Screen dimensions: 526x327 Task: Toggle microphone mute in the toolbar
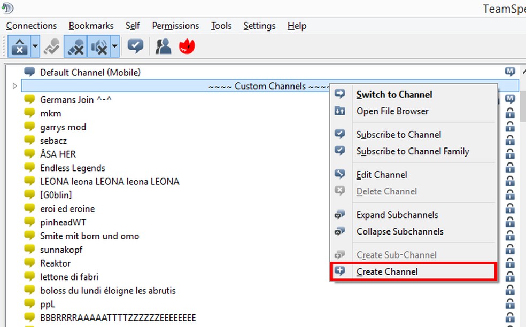click(75, 46)
